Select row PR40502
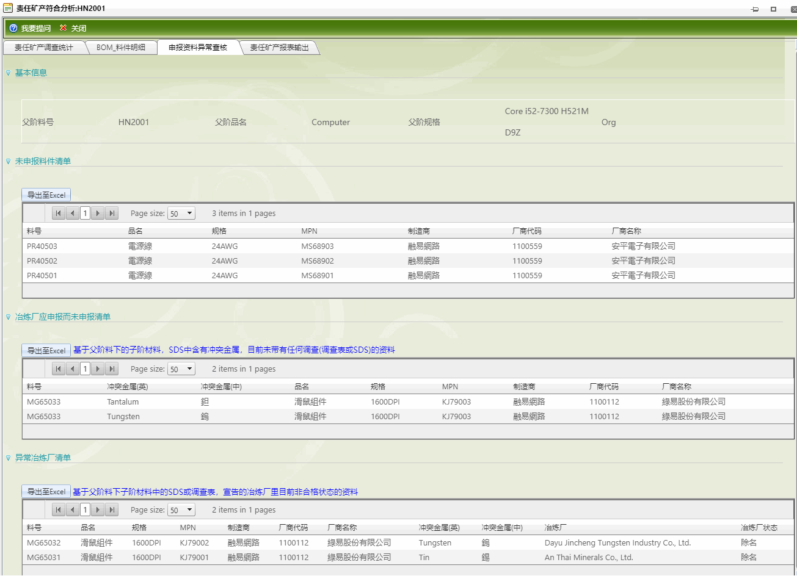 coord(408,261)
